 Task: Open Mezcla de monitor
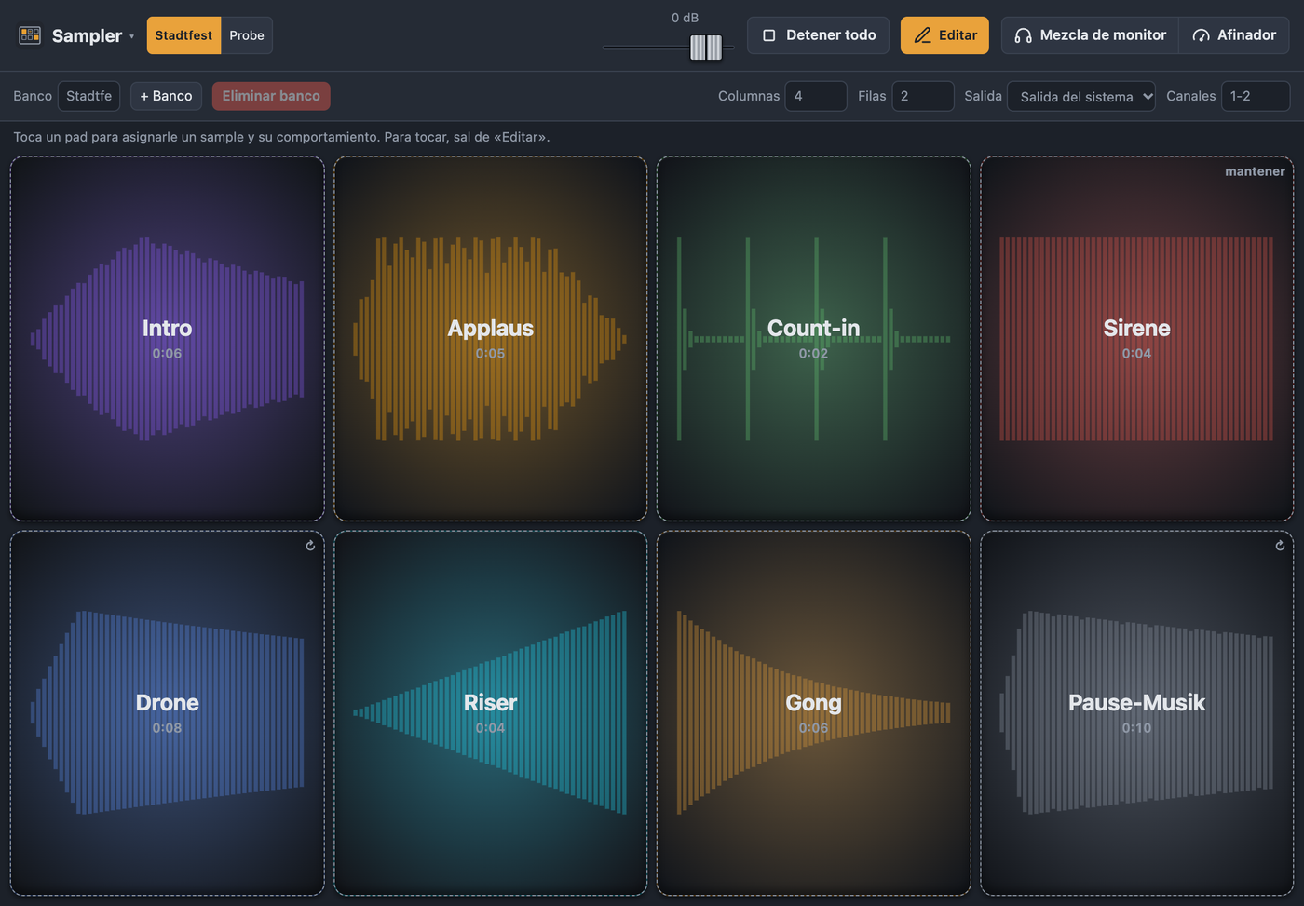[1090, 35]
